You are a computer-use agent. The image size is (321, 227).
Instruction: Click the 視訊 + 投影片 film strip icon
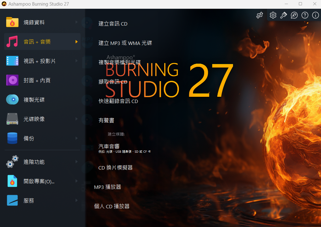[x=12, y=61]
